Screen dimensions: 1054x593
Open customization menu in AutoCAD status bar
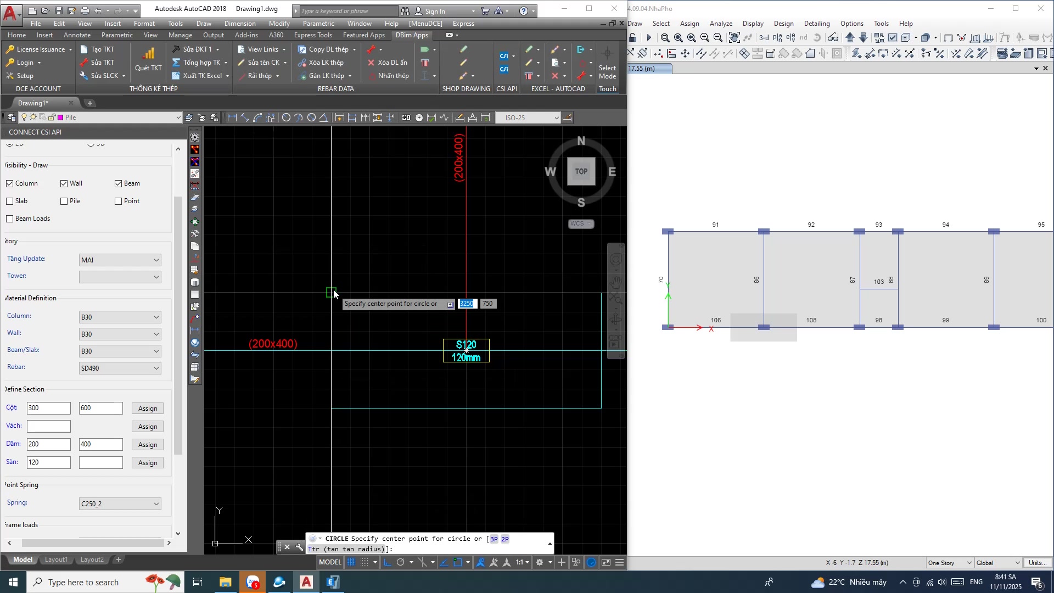coord(620,562)
